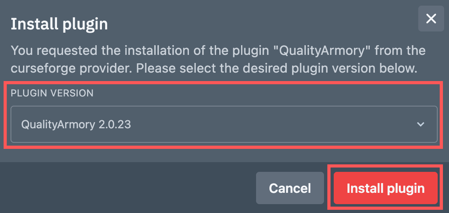
Task: Click the "PLUGIN VERSION" field label
Action: pos(52,93)
